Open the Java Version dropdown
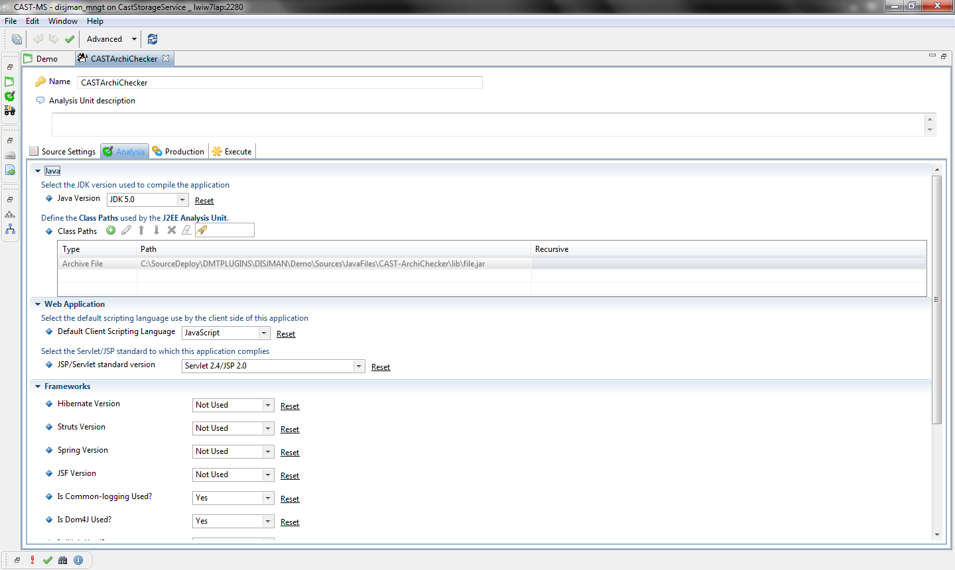Screen dimensions: 955x570 click(x=182, y=199)
